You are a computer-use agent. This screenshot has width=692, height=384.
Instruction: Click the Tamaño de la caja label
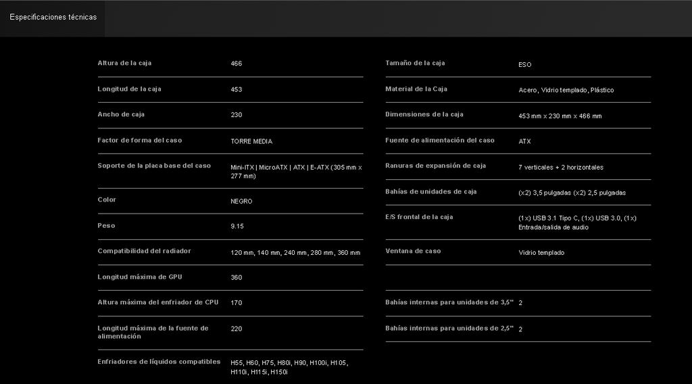(x=415, y=63)
